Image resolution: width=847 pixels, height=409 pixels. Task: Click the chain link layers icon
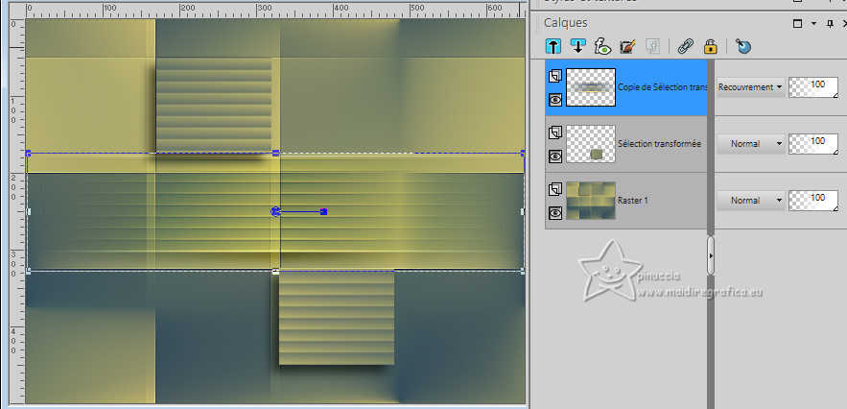pyautogui.click(x=686, y=46)
